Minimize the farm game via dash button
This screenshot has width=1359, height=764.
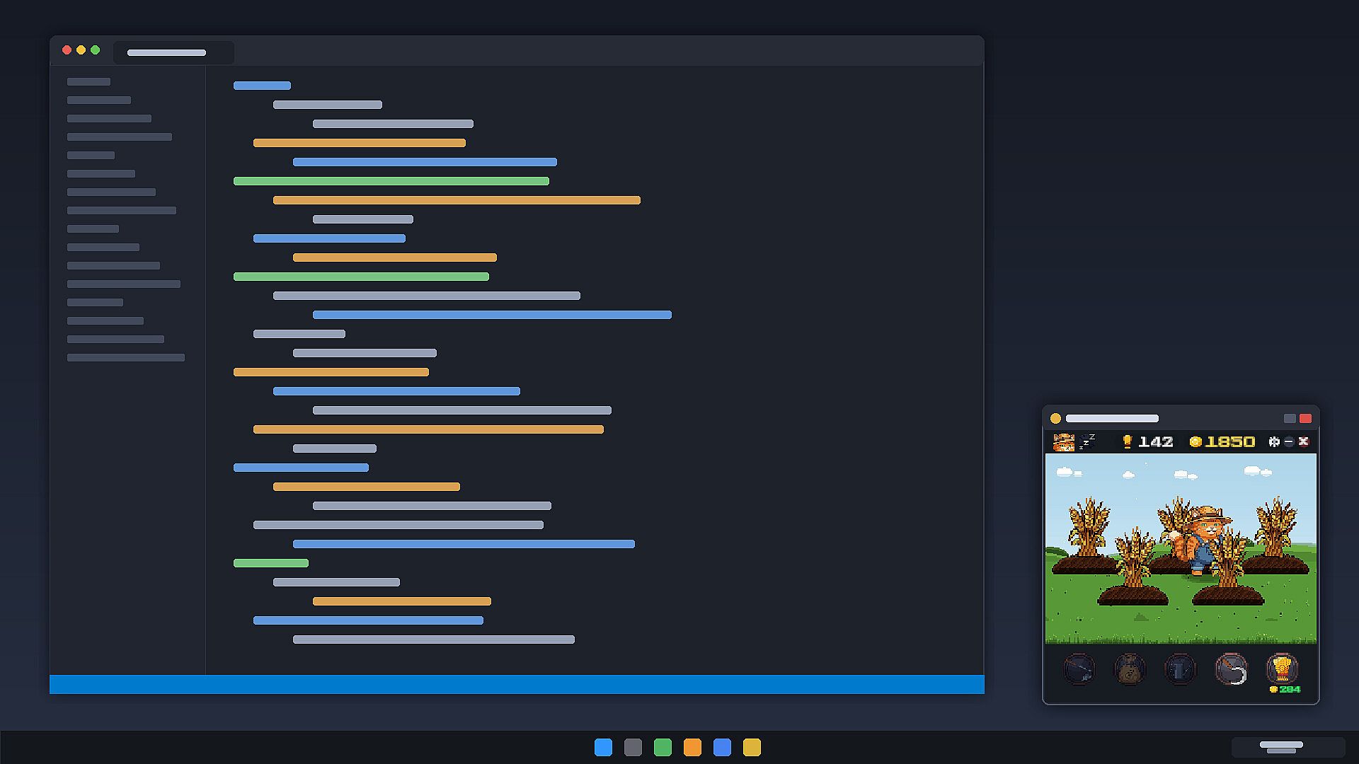coord(1289,441)
